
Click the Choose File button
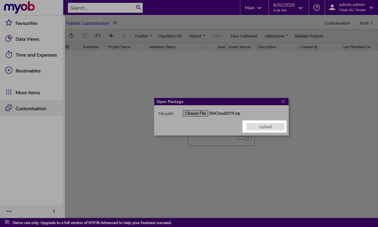[195, 113]
